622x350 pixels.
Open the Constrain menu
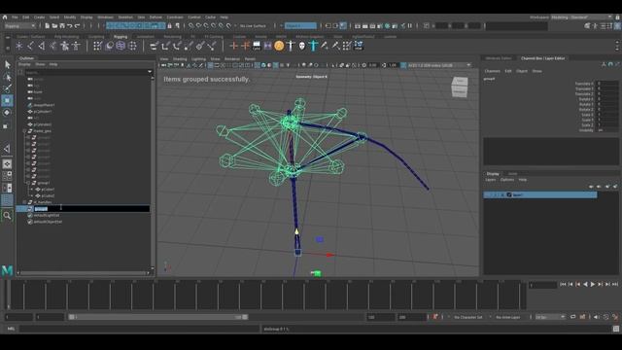tap(175, 17)
